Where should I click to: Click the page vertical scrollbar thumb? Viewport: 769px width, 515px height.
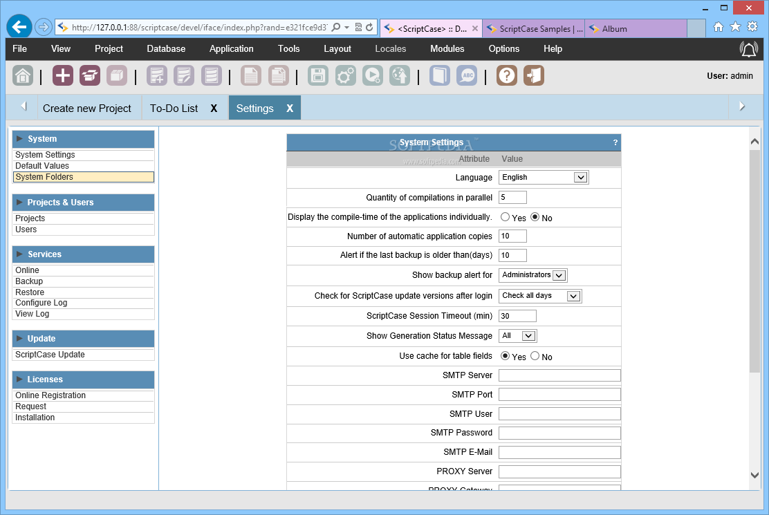pos(754,261)
